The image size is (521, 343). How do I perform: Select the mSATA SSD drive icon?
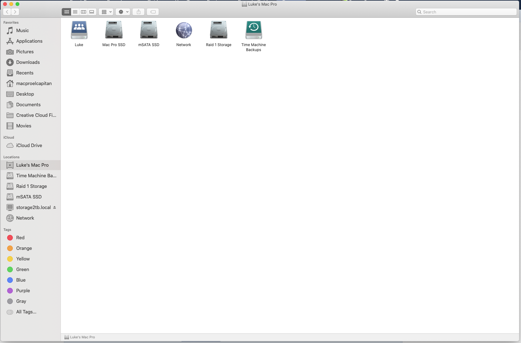pos(149,30)
